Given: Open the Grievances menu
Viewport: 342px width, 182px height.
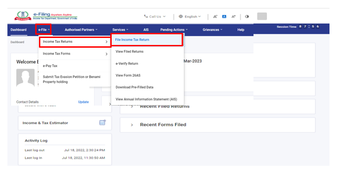Looking at the screenshot, I should (x=212, y=30).
